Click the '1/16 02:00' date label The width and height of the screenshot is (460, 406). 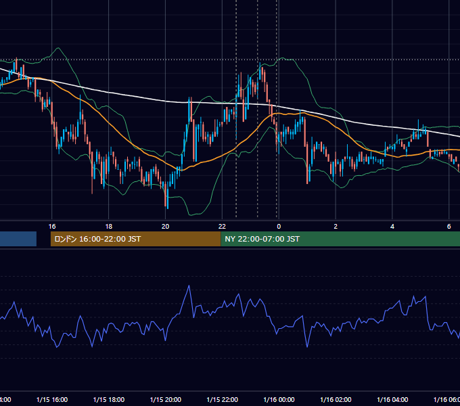tap(336, 399)
